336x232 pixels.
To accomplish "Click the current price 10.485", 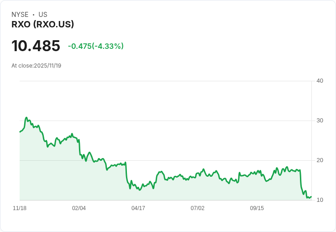I will tap(36, 46).
